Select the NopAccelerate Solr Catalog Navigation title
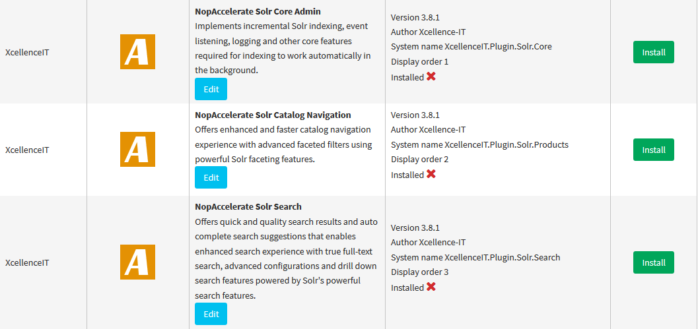Screen dimensions: 698x329 pyautogui.click(x=273, y=115)
